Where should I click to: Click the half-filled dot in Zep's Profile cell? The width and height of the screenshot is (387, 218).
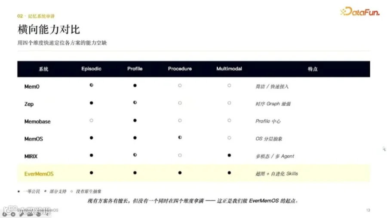(135, 102)
